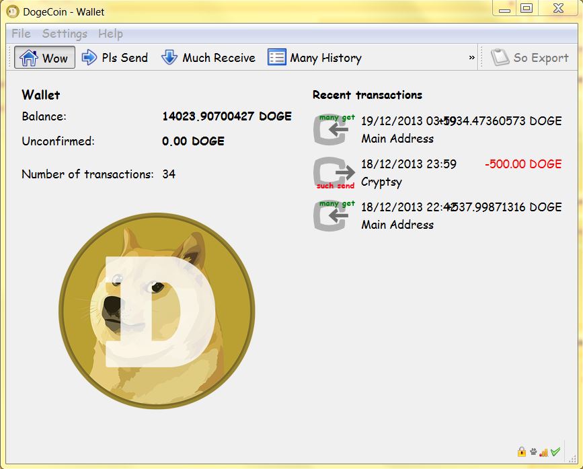Click the large Dogecoin logo image
Viewport: 583px width, 469px height.
coord(157,310)
